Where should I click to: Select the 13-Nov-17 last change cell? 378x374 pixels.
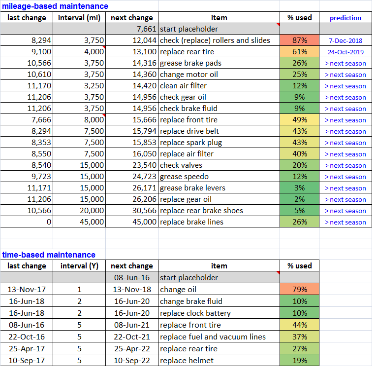pos(27,289)
